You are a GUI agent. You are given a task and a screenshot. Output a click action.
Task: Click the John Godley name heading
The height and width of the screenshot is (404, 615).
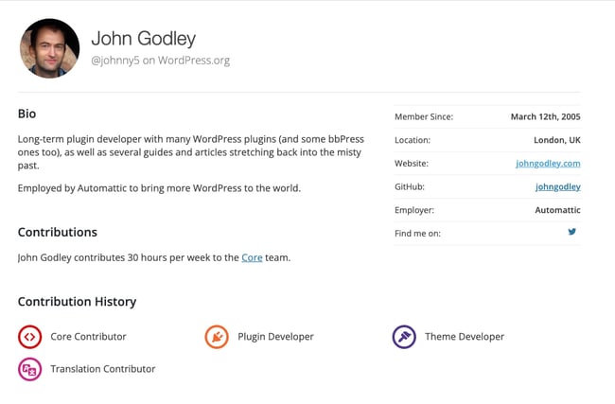click(143, 39)
